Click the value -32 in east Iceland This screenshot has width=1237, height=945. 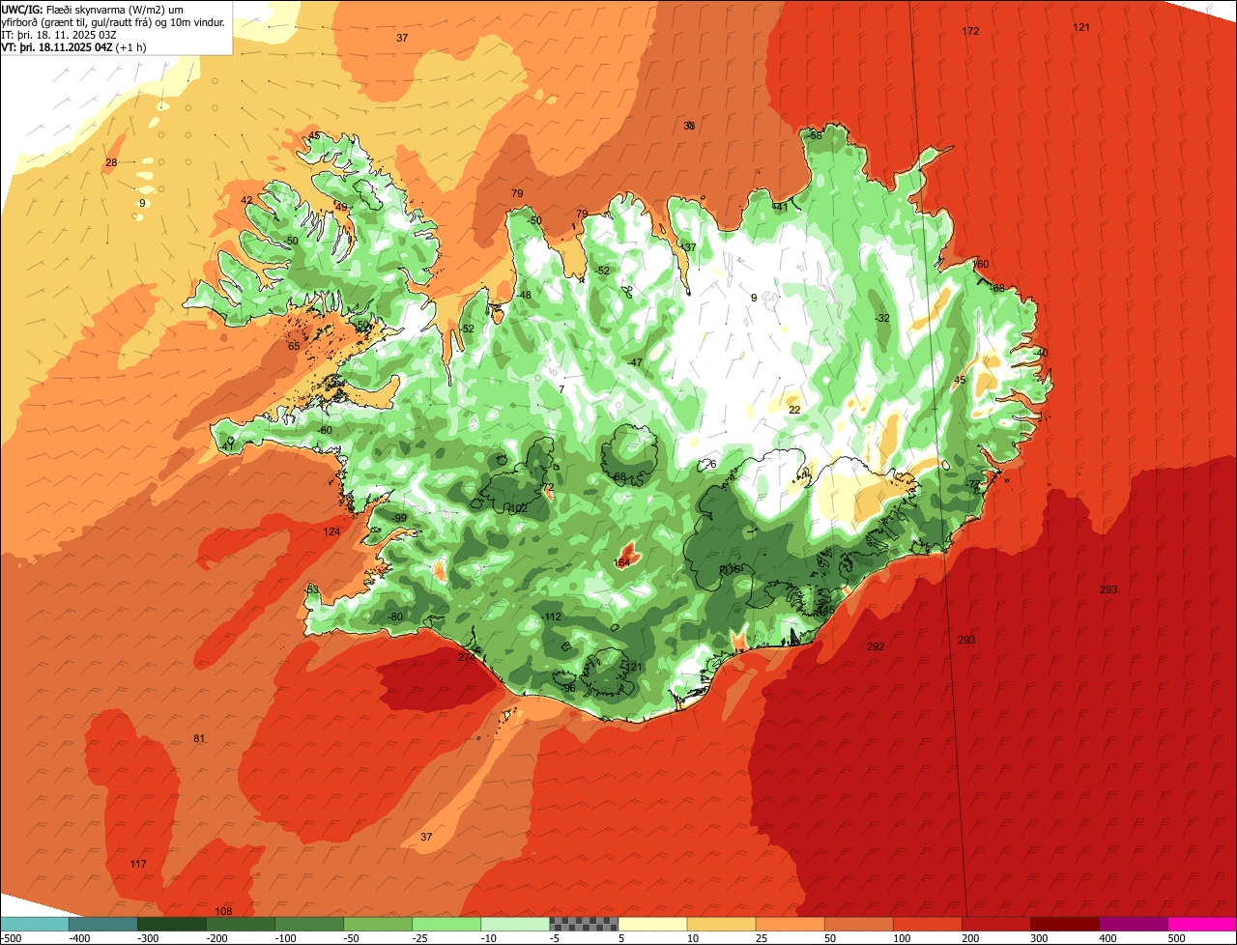pos(881,318)
